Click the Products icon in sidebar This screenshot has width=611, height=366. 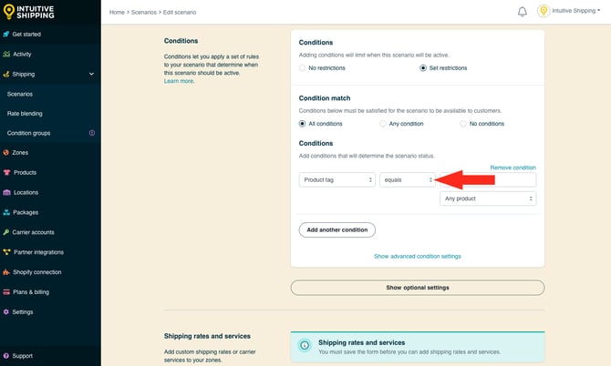7,172
